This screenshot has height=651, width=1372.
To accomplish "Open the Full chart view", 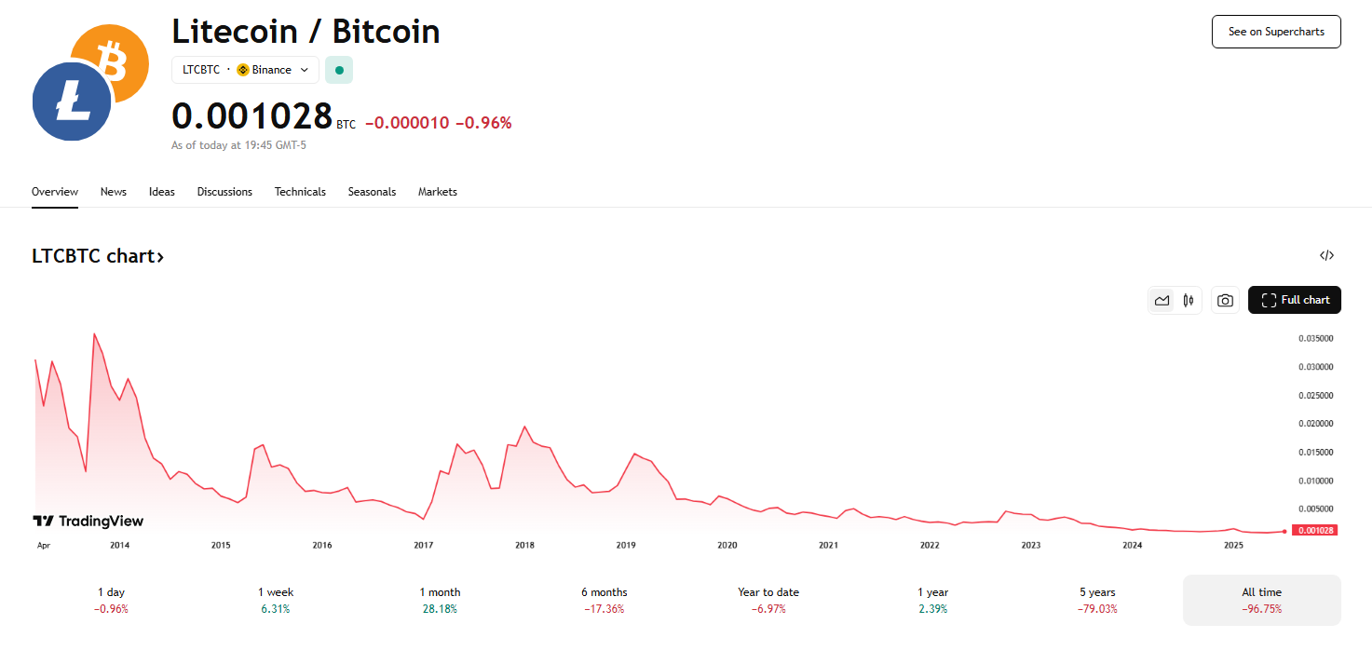I will [x=1295, y=300].
